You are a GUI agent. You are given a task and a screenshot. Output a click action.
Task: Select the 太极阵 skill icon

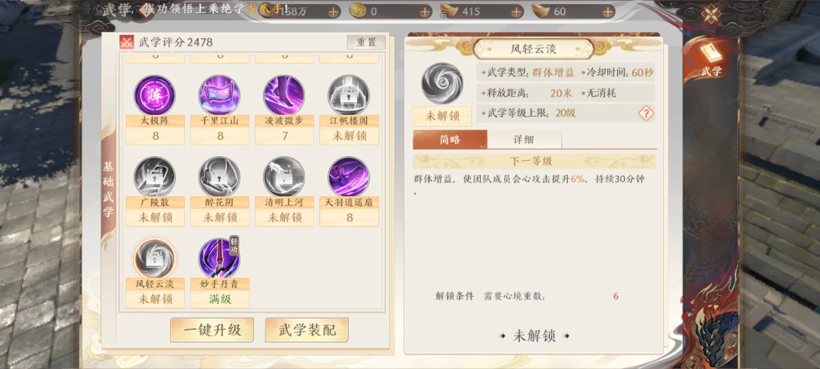click(x=155, y=95)
